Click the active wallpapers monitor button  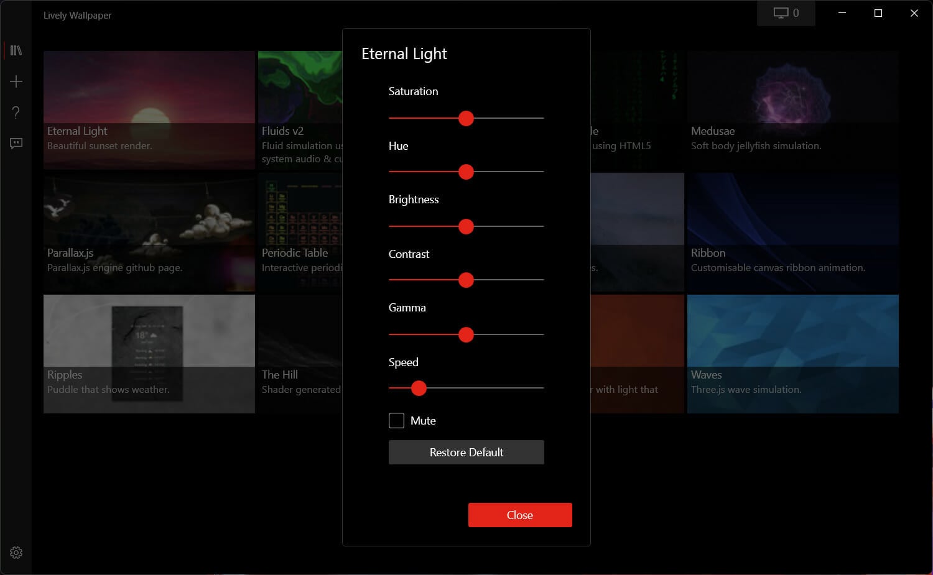786,13
